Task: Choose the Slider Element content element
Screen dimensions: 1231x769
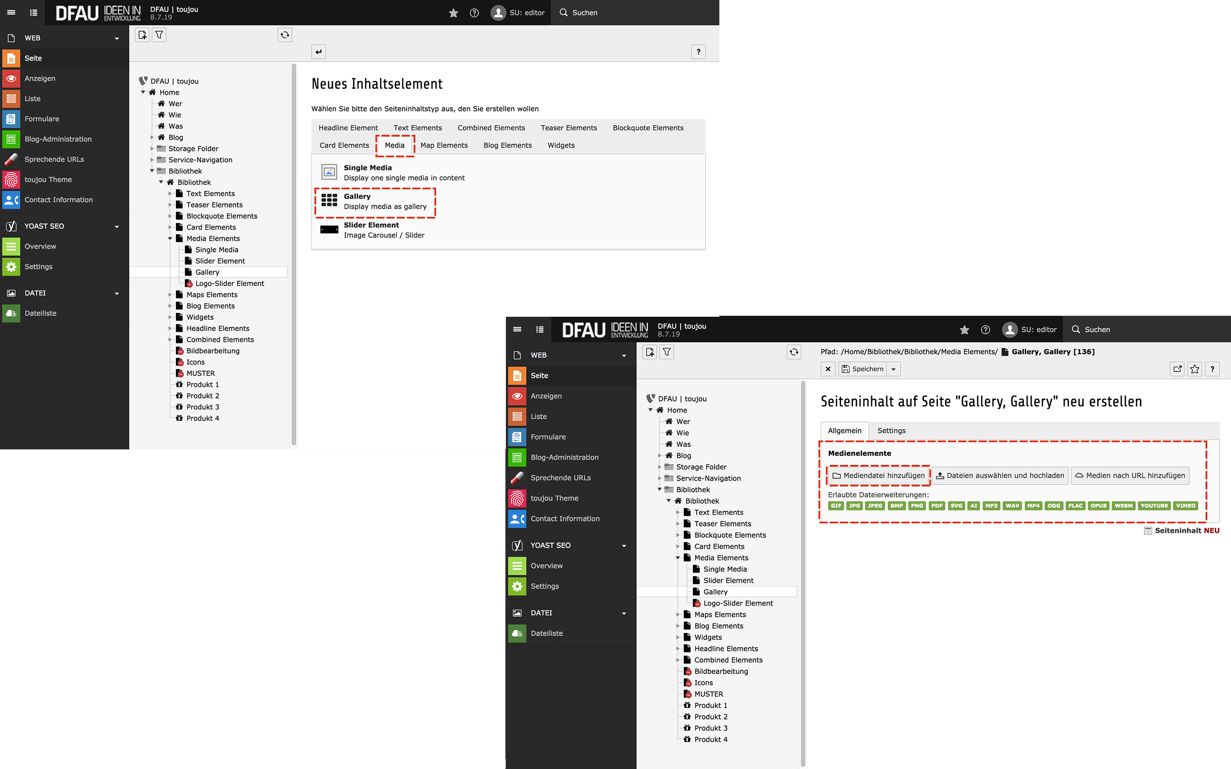Action: tap(372, 230)
